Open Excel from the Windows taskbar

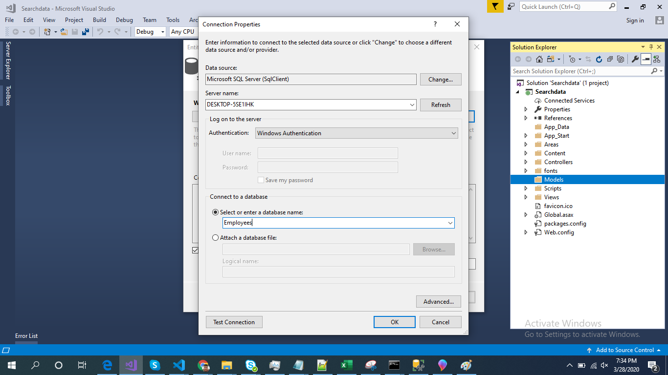(x=346, y=365)
